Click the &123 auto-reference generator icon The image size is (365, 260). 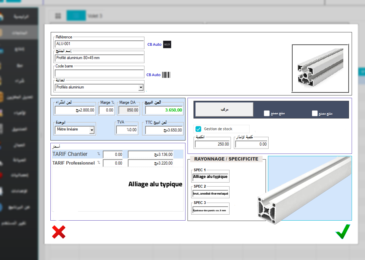pos(167,44)
